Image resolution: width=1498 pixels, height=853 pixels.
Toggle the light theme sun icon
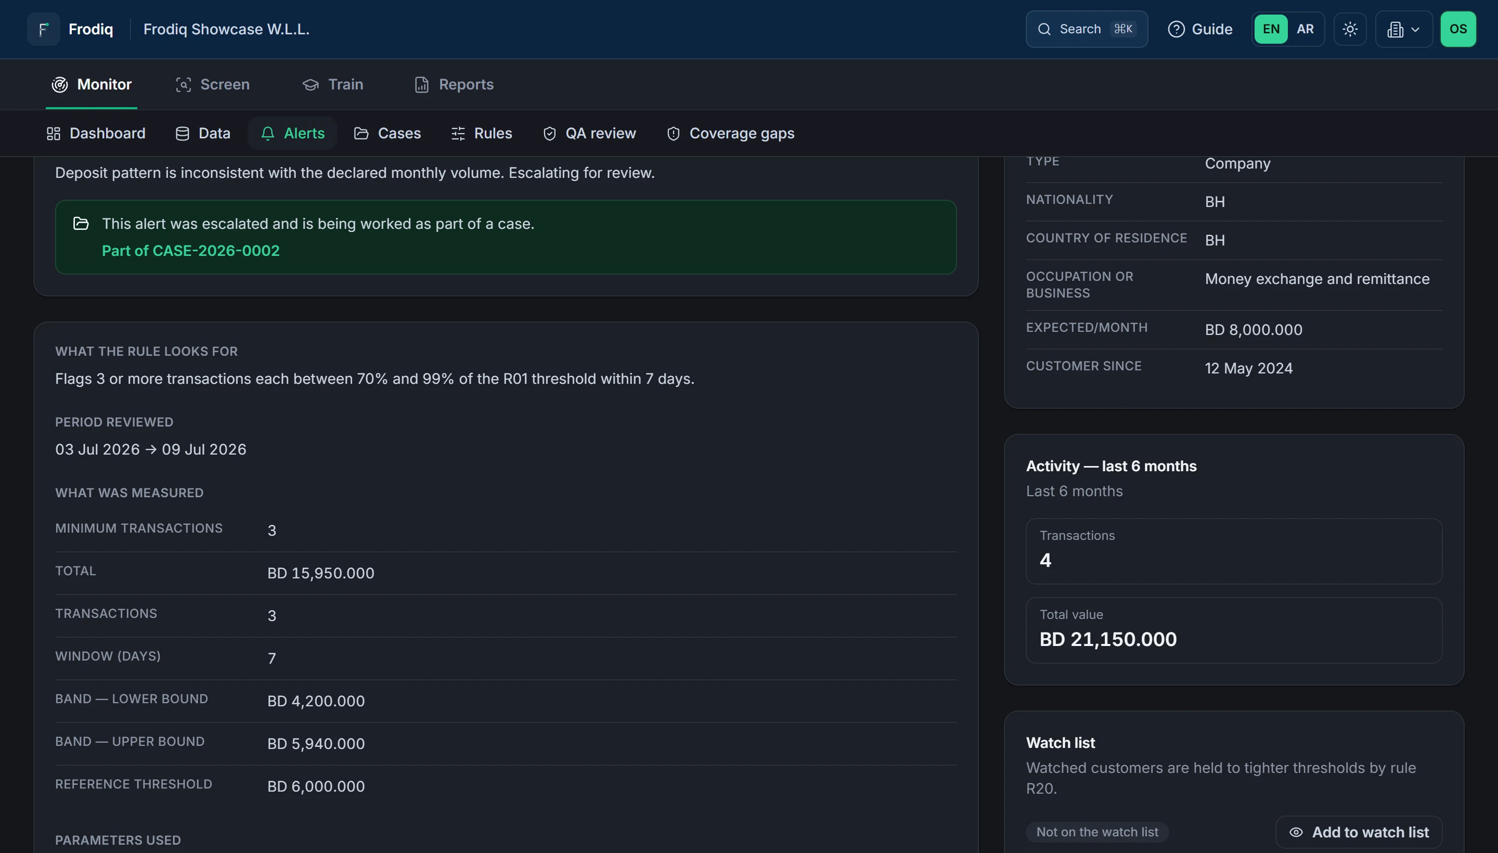1350,29
